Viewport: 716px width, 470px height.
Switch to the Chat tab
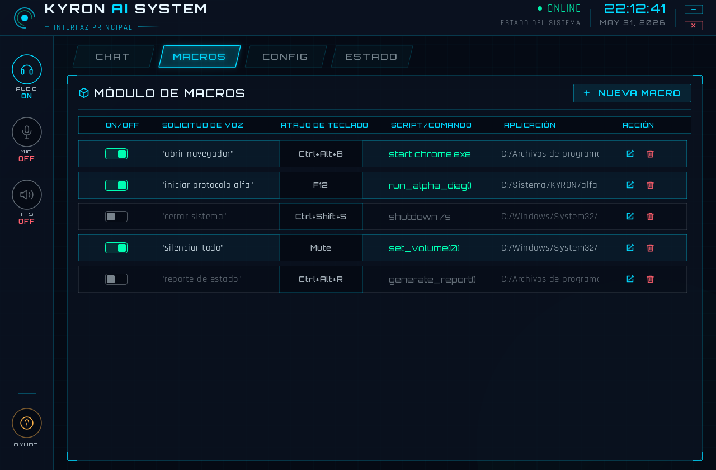coord(113,57)
